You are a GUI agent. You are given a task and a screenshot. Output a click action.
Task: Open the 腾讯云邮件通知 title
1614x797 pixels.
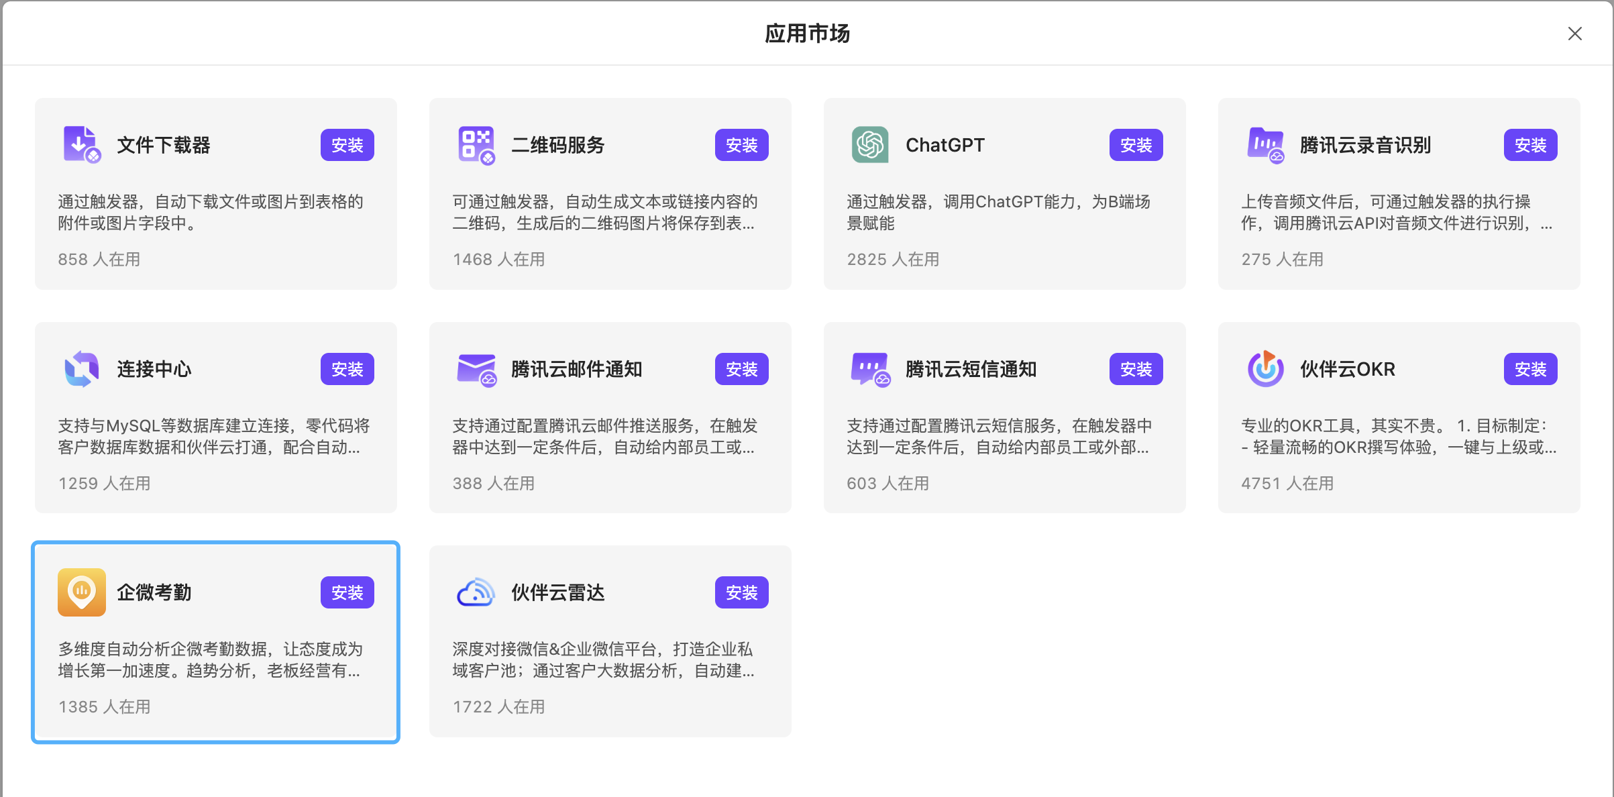(577, 369)
